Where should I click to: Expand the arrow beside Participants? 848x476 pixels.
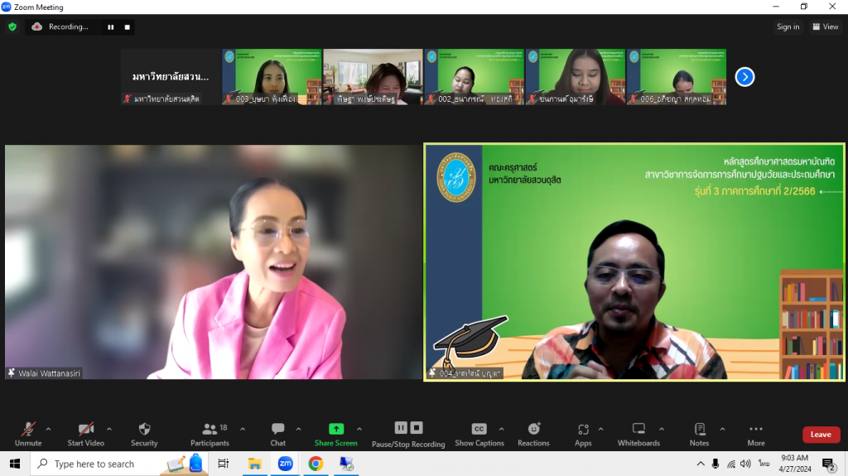coord(243,429)
